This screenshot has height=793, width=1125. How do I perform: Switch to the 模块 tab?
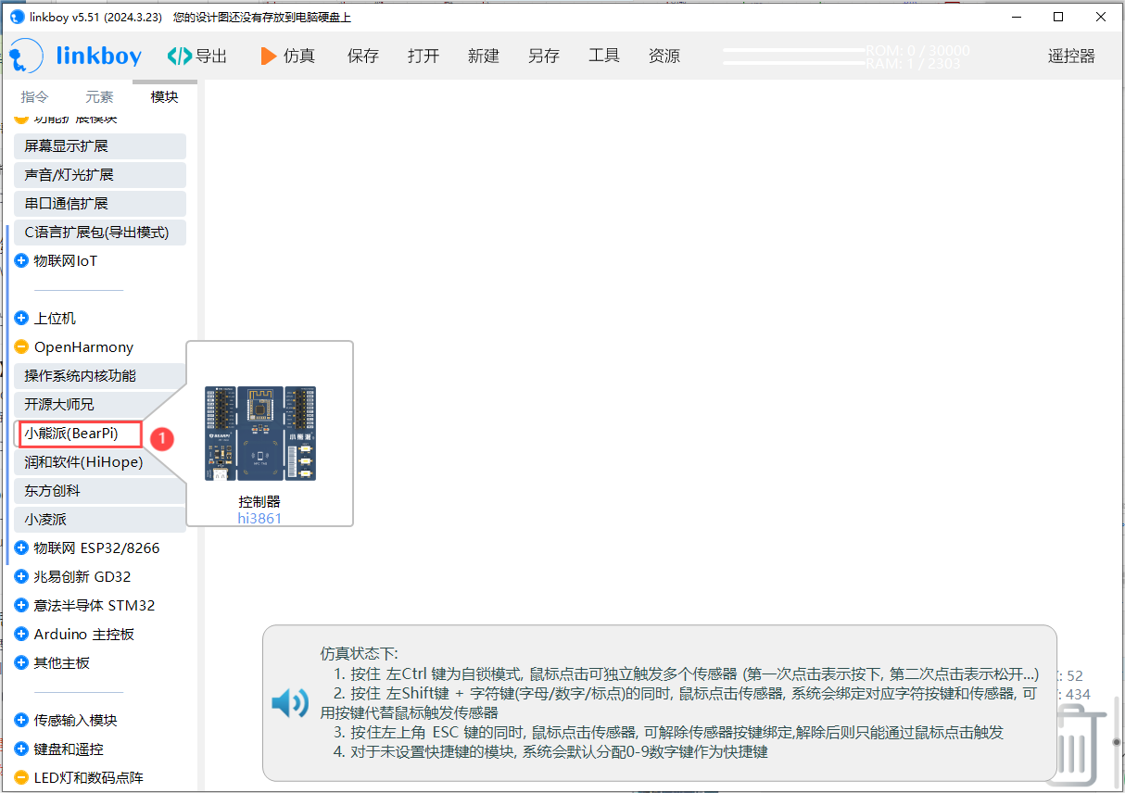pyautogui.click(x=164, y=96)
